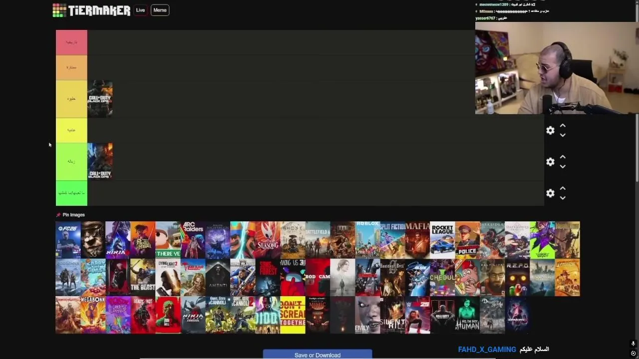Click the light green fifth tier label

(71, 162)
